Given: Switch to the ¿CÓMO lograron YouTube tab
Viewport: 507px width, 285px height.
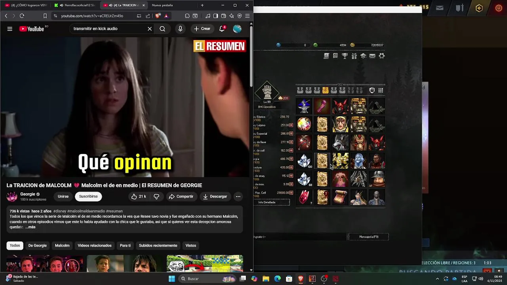Looking at the screenshot, I should click(26, 5).
